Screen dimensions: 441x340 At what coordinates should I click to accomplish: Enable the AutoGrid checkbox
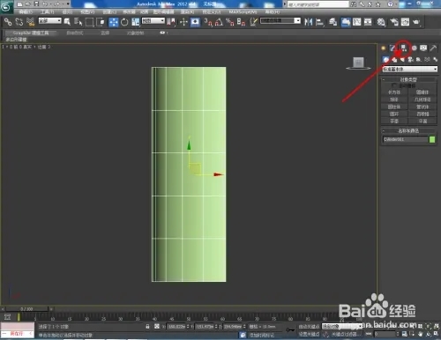(x=394, y=85)
